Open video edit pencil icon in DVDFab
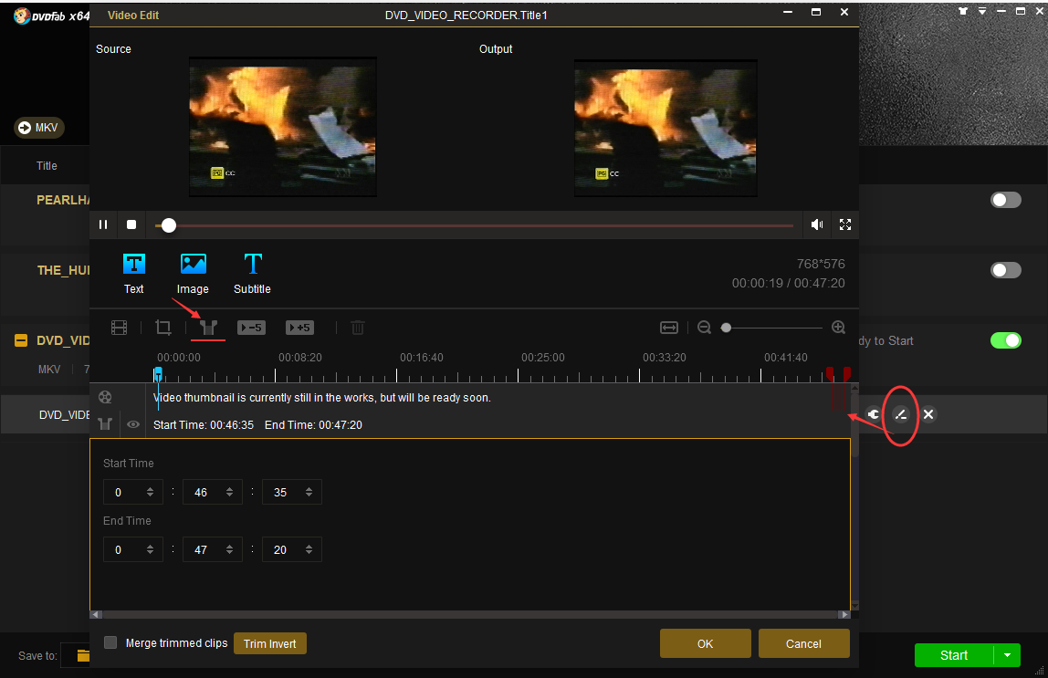Image resolution: width=1048 pixels, height=678 pixels. (x=901, y=415)
